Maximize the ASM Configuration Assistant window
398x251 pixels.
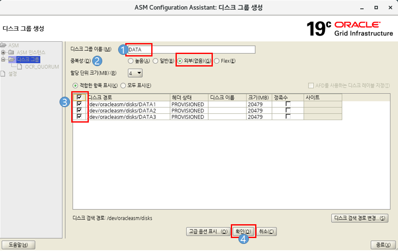376,8
